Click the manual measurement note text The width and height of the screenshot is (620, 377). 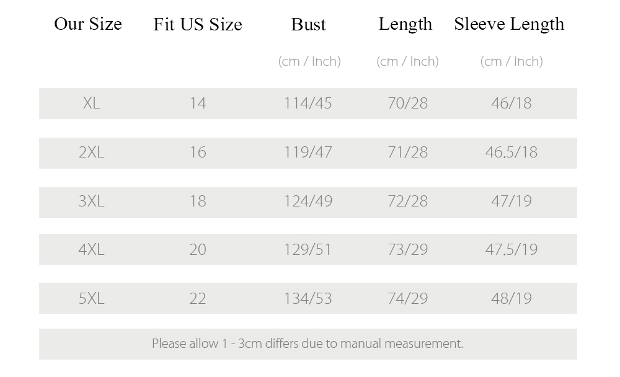point(308,344)
